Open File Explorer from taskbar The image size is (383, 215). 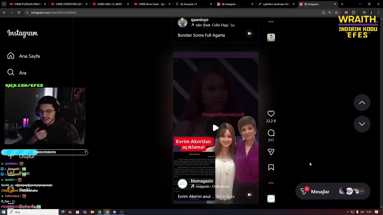tap(92, 212)
